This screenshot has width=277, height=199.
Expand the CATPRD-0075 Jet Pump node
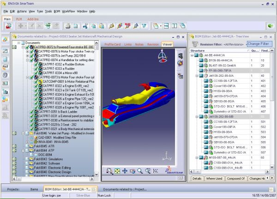tap(27, 56)
